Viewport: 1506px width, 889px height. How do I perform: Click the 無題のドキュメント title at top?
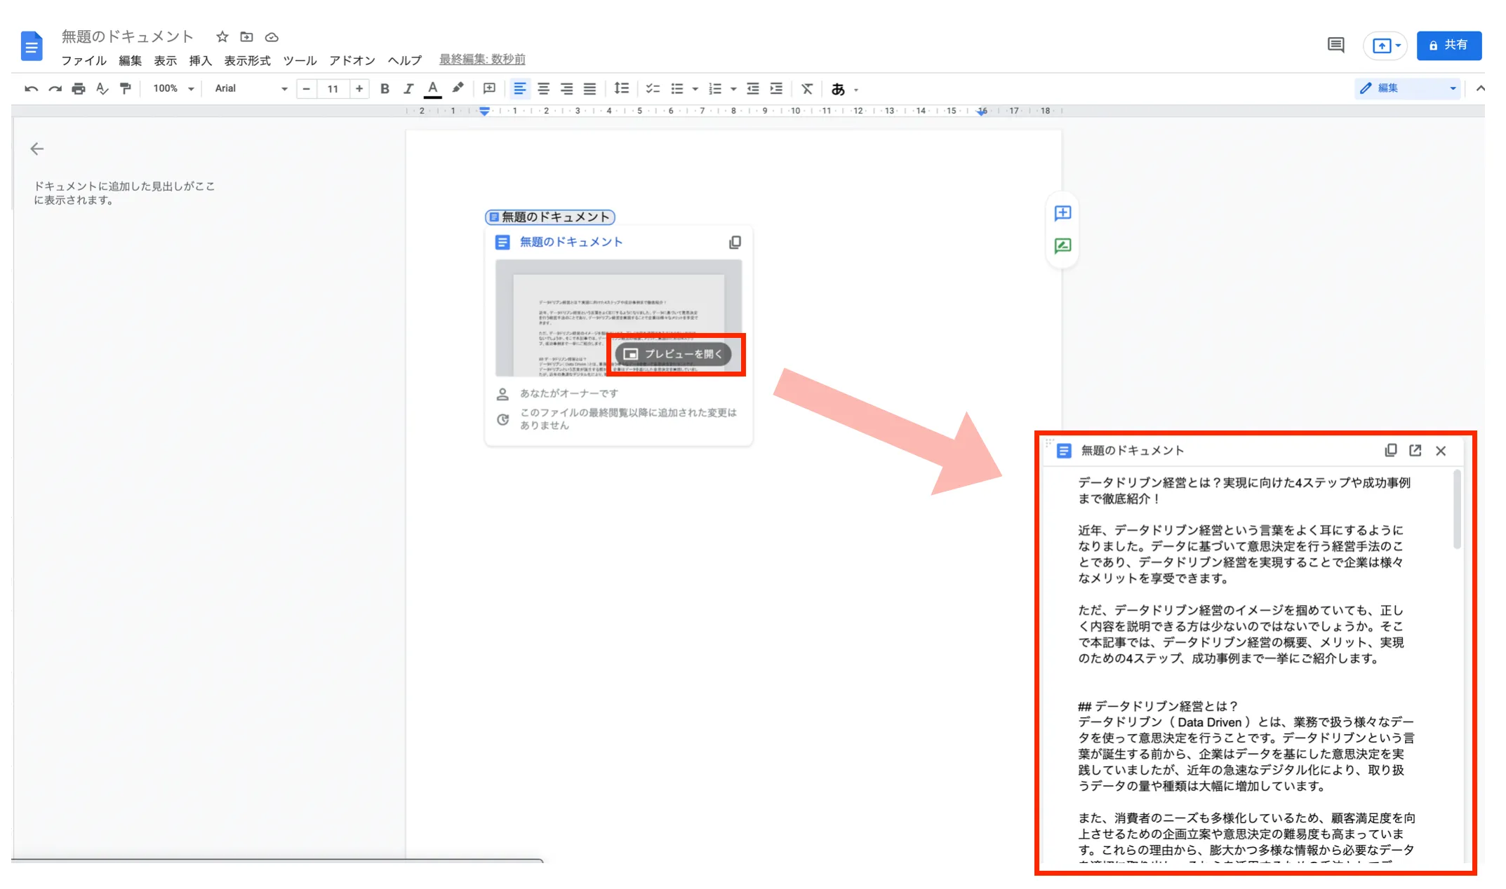pyautogui.click(x=127, y=36)
